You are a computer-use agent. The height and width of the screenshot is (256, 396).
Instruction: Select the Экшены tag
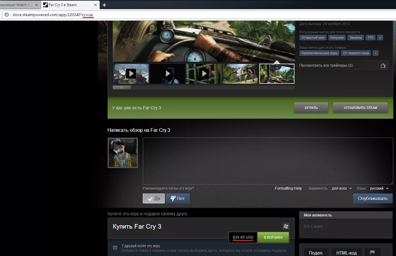point(356,37)
